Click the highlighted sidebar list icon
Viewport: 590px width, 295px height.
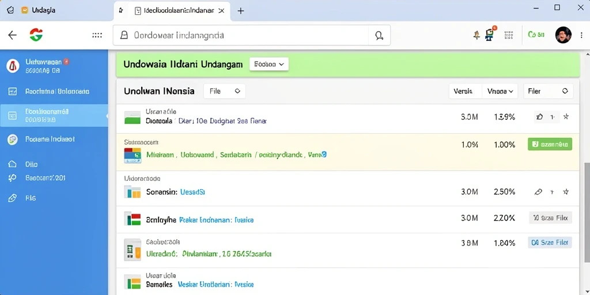(13, 115)
